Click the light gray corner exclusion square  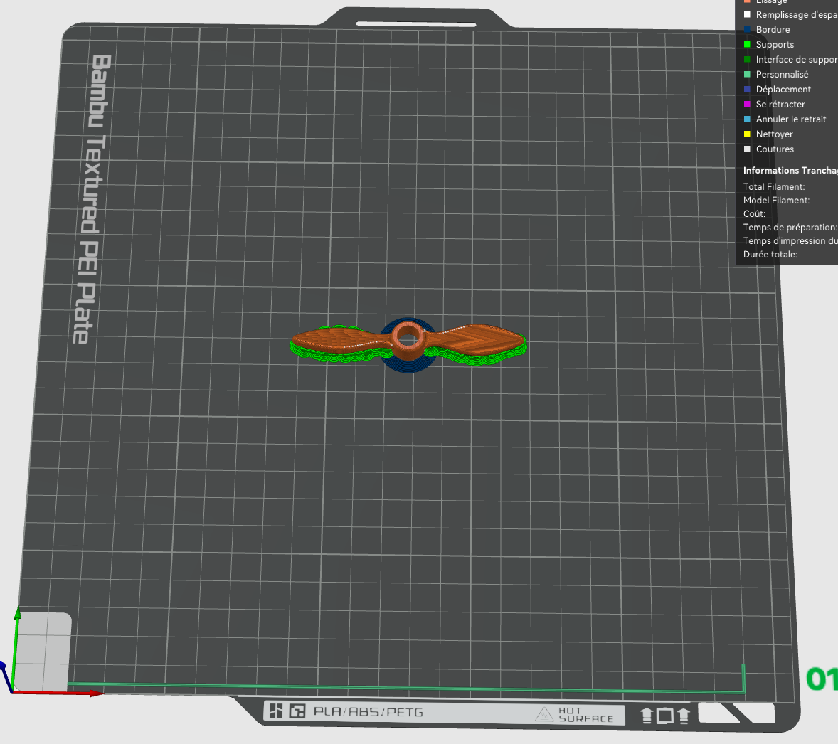pos(43,652)
